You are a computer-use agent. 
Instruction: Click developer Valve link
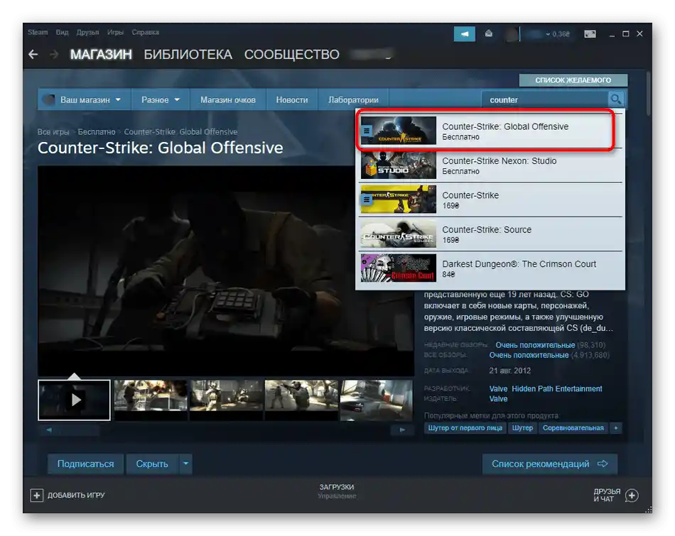[x=498, y=389]
